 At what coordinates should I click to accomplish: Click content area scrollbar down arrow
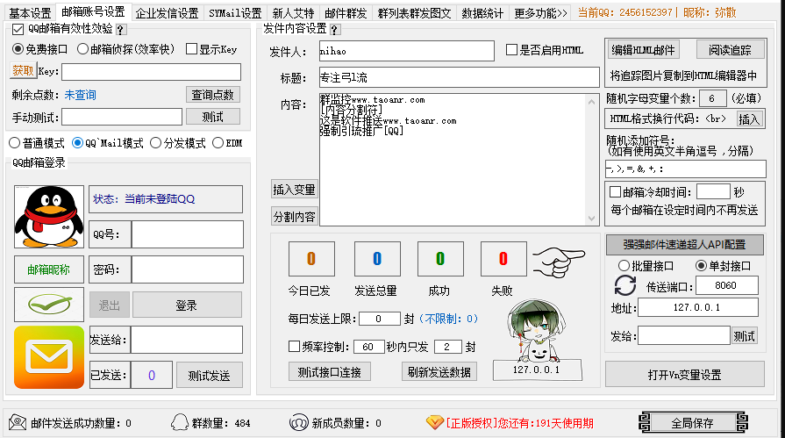(x=592, y=219)
